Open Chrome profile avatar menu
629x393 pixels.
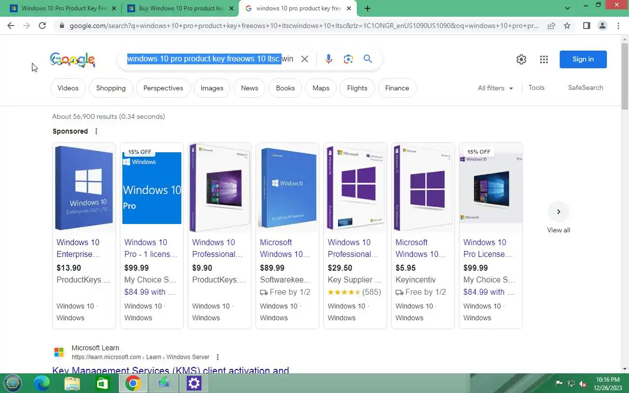click(602, 26)
